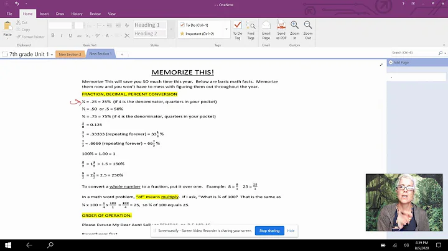Open Find Tags
The height and width of the screenshot is (251, 448).
pyautogui.click(x=251, y=30)
